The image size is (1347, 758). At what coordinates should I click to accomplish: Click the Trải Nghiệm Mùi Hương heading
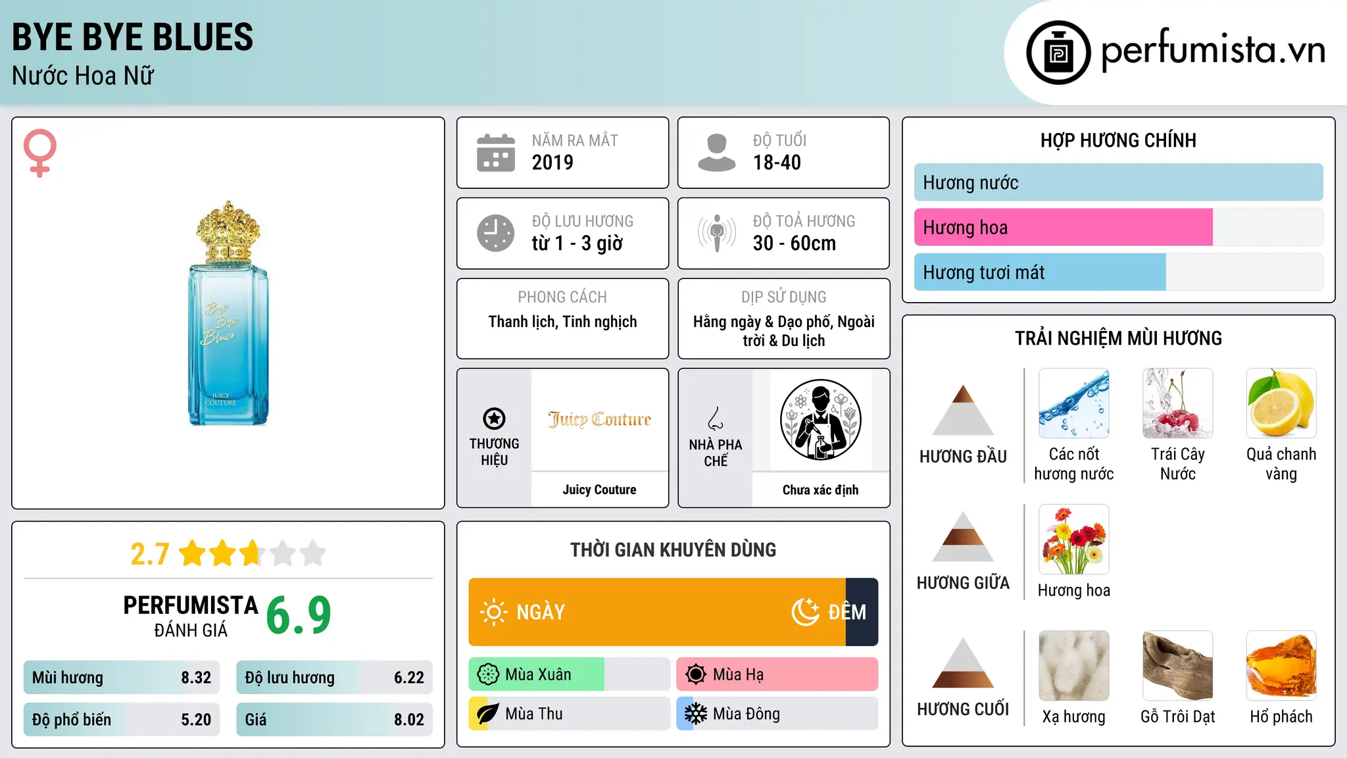(1118, 338)
